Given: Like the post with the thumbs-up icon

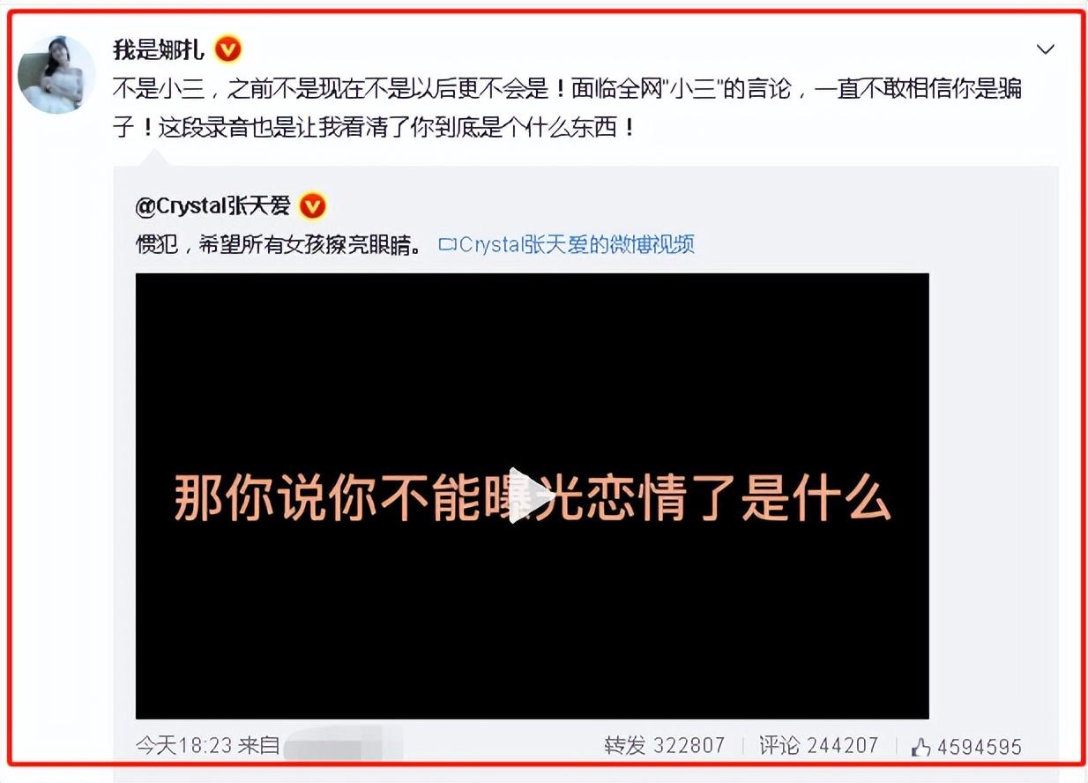Looking at the screenshot, I should coord(920,747).
